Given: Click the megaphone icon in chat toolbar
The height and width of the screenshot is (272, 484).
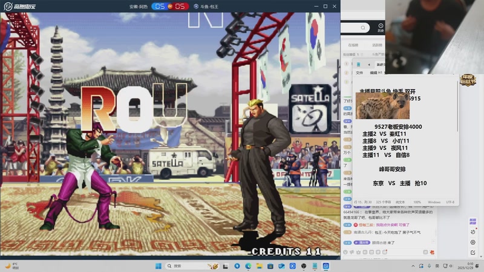Looking at the screenshot, I should pos(352,252).
